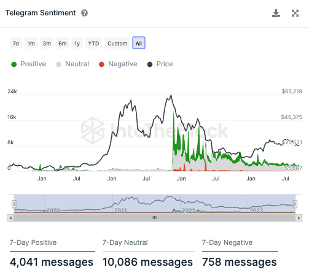The height and width of the screenshot is (275, 309).
Task: Click the 2020 label in navigator
Action: coord(53,211)
